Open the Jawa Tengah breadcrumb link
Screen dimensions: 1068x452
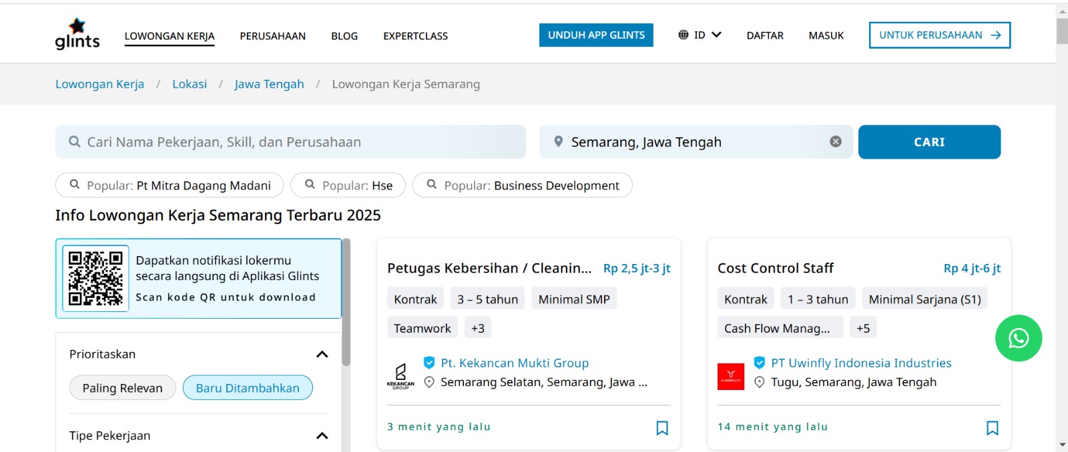click(269, 84)
